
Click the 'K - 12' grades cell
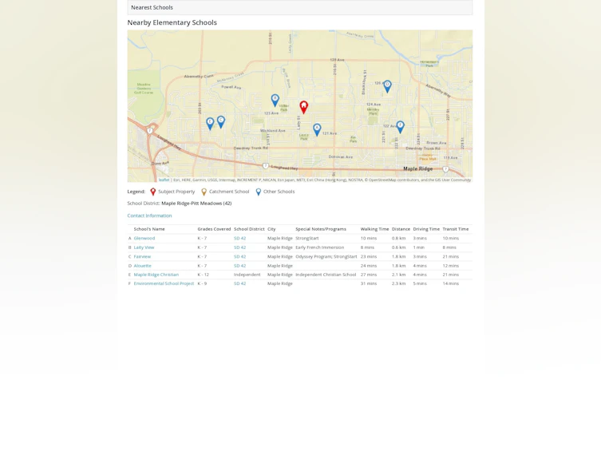[204, 275]
